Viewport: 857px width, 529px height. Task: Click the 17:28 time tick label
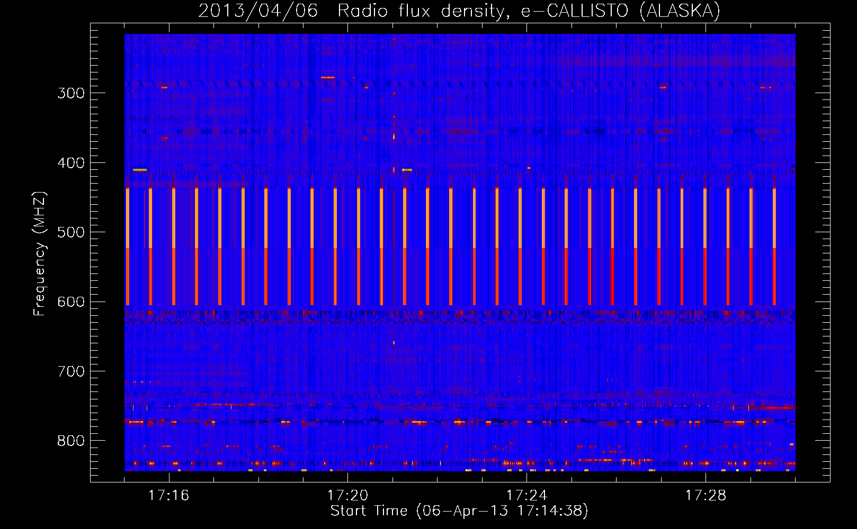706,495
